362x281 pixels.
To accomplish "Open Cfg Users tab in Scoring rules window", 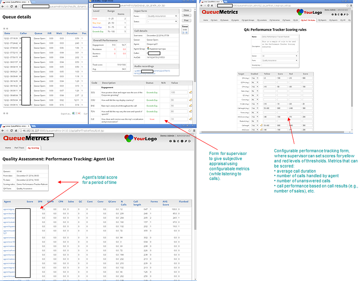I will (x=214, y=20).
